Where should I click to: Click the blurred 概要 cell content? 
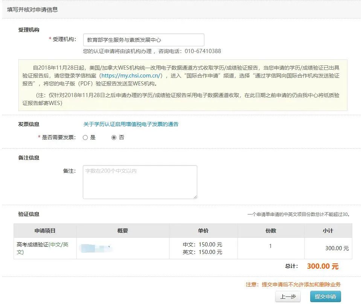coord(96,249)
